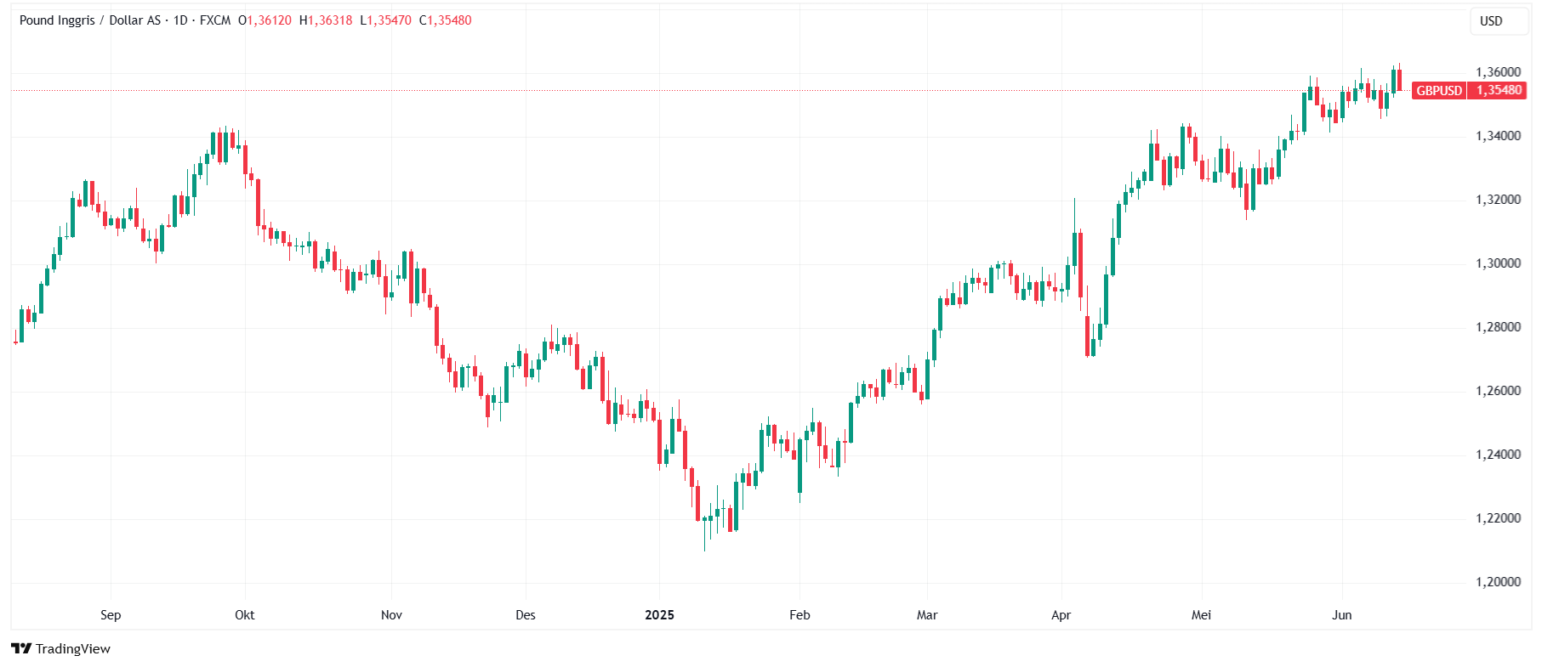Click the 1,28000 price axis value

click(1498, 327)
